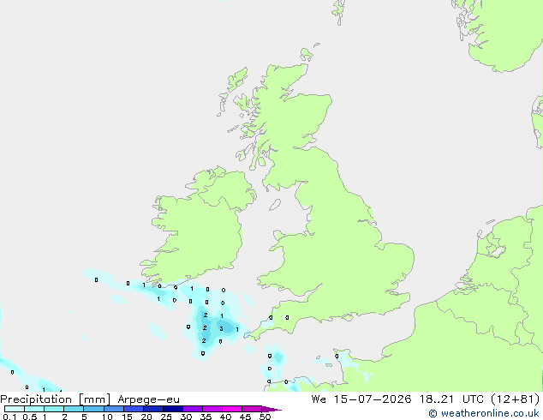Click the legend swatch between 45 and 50
This screenshot has width=543, height=420.
(252, 409)
